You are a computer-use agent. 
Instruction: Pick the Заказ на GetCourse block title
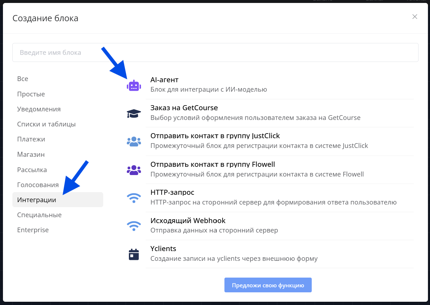coord(184,108)
